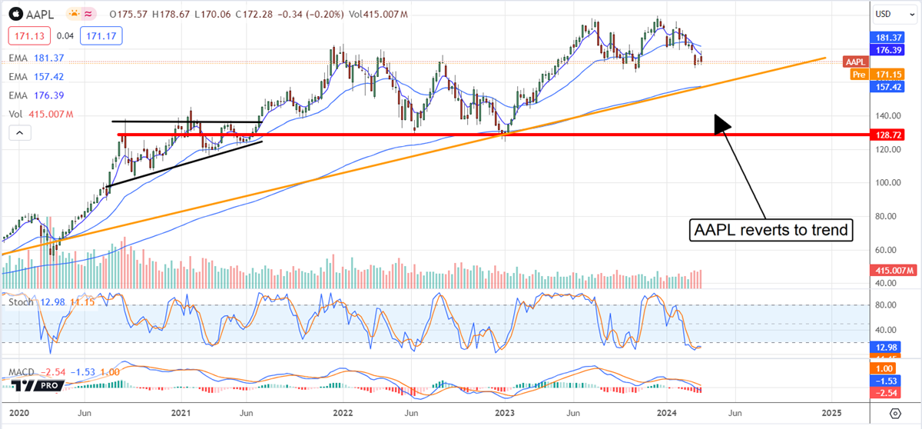Select the MACD indicator legend label
Image resolution: width=922 pixels, height=429 pixels.
pyautogui.click(x=20, y=373)
